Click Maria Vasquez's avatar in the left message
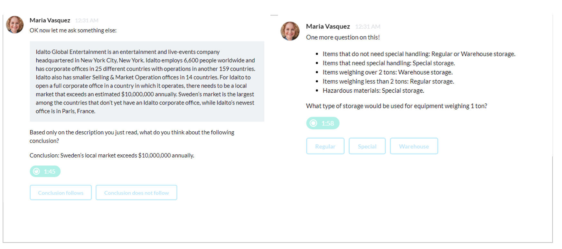 coord(15,25)
